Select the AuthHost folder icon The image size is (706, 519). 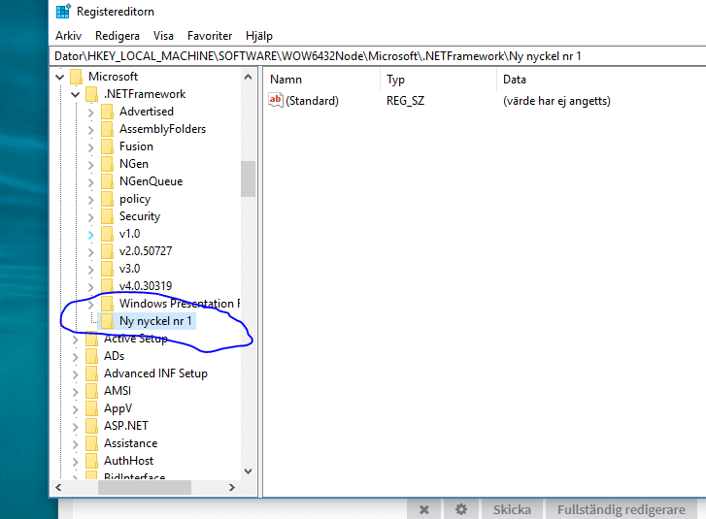click(91, 461)
